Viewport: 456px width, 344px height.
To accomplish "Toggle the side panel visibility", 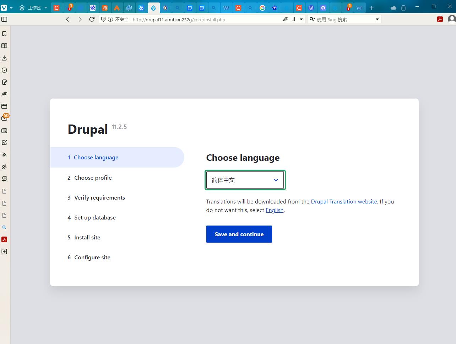I will [x=5, y=19].
